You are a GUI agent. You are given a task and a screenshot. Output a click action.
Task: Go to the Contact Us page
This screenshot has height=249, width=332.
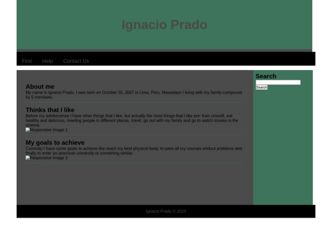pos(76,61)
